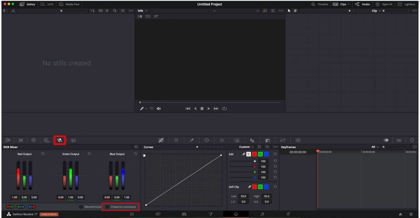
Task: Open project settings gear icon
Action: pyautogui.click(x=411, y=214)
